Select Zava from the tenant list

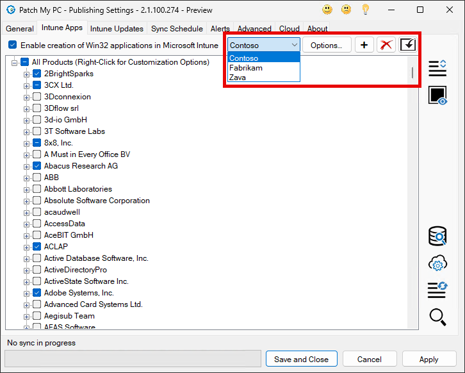264,77
